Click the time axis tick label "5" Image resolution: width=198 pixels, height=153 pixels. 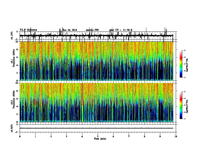coord(98,136)
